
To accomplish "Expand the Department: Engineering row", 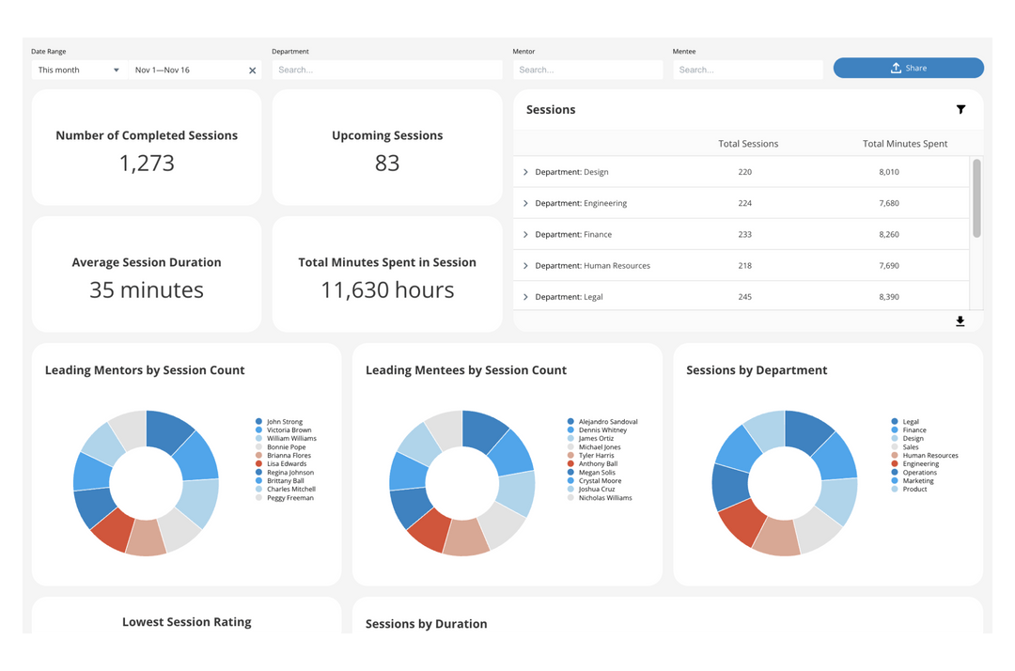I will [x=526, y=203].
